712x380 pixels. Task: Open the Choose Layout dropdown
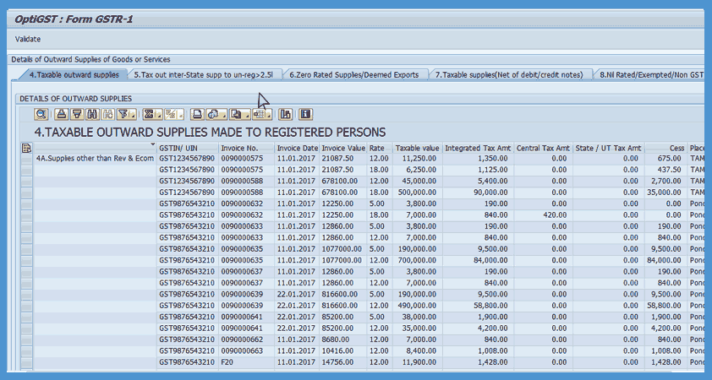(x=262, y=114)
